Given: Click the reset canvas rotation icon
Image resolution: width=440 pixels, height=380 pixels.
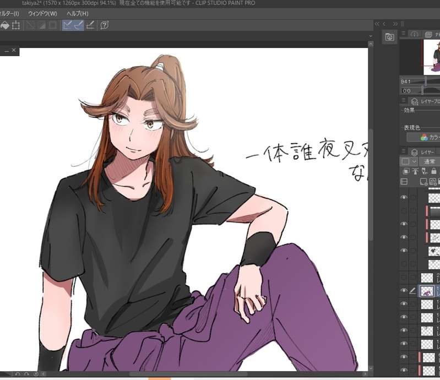Looking at the screenshot, I should (36, 374).
